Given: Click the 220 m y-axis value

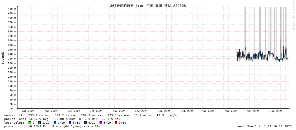Looking at the screenshot, I should pyautogui.click(x=11, y=59).
